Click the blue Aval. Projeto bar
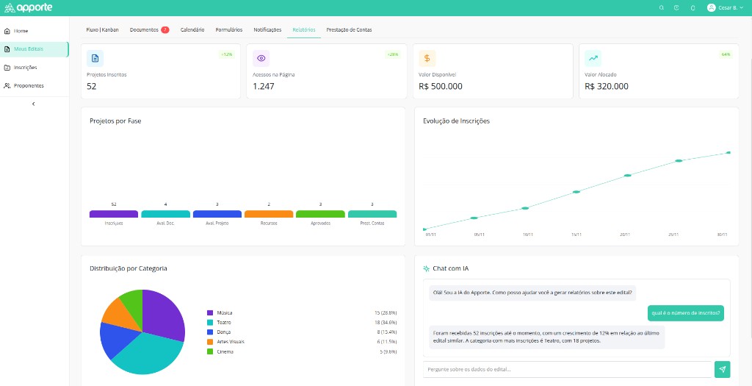 (217, 214)
